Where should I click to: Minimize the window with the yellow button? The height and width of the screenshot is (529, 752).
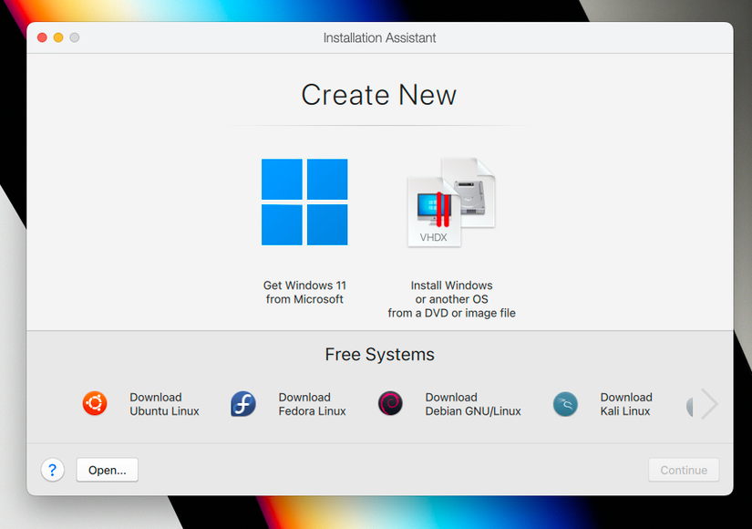point(58,37)
